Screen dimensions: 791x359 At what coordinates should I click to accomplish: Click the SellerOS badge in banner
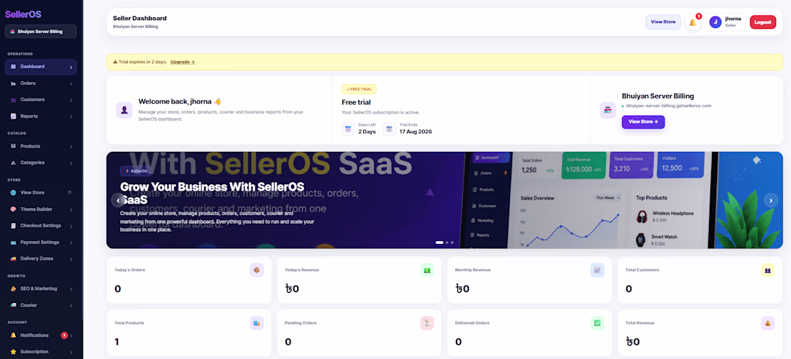(x=136, y=171)
